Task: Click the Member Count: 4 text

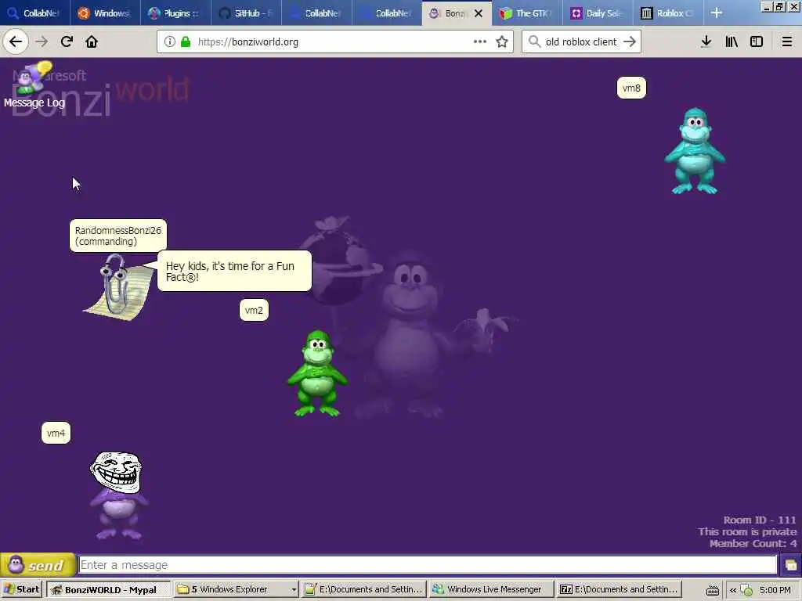Action: coord(753,543)
